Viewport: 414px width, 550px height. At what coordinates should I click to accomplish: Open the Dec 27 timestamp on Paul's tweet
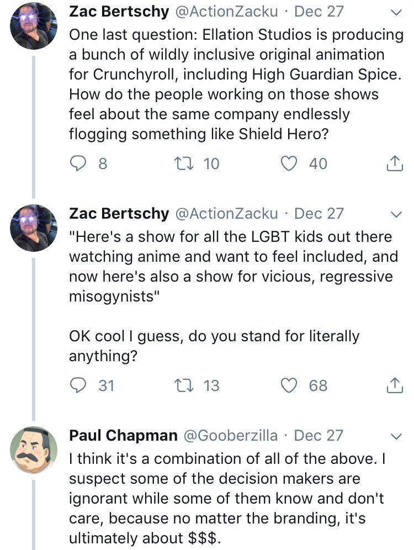[x=319, y=435]
